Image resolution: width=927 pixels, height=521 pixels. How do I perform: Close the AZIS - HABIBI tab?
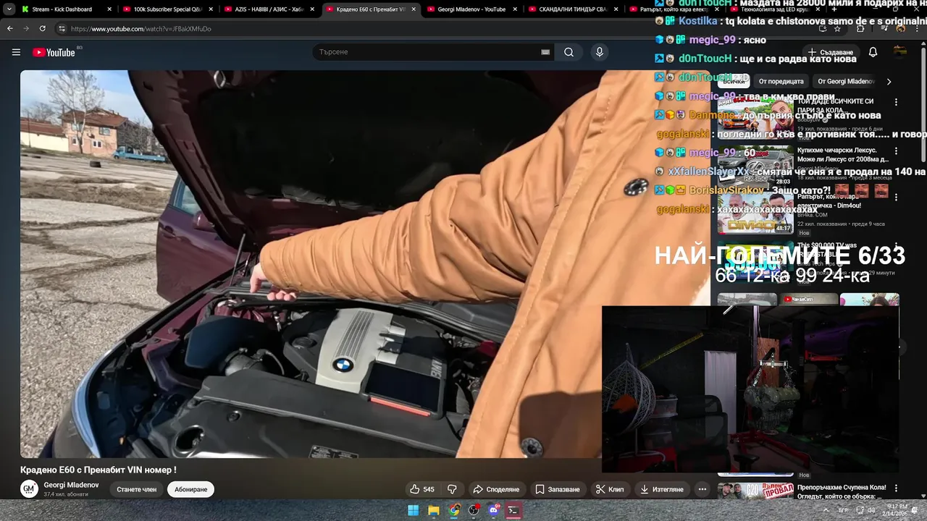pyautogui.click(x=312, y=9)
